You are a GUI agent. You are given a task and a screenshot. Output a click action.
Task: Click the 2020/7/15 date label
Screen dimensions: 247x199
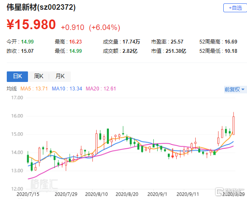click(x=28, y=194)
